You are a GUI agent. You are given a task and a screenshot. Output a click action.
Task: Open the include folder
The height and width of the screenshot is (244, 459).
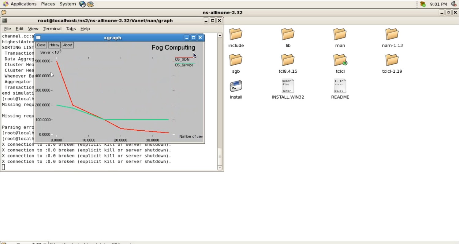pyautogui.click(x=236, y=35)
